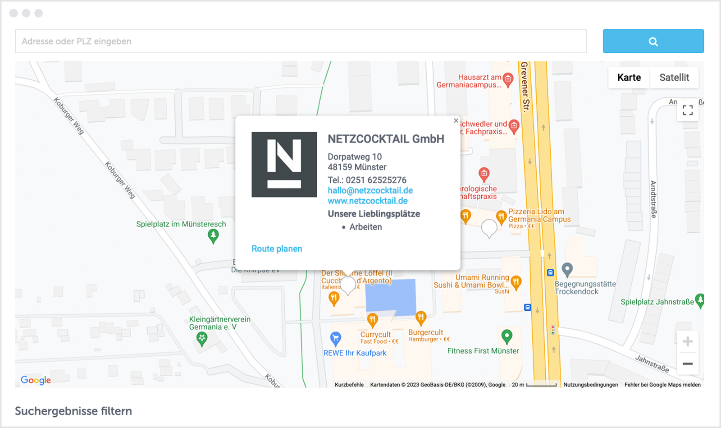The height and width of the screenshot is (428, 721).
Task: Zoom out of the map
Action: [x=687, y=364]
